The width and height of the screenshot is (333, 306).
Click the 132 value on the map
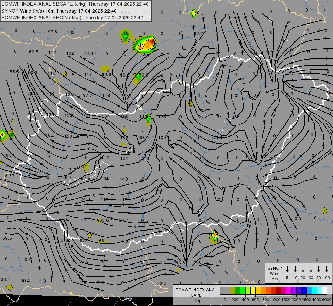(71, 33)
